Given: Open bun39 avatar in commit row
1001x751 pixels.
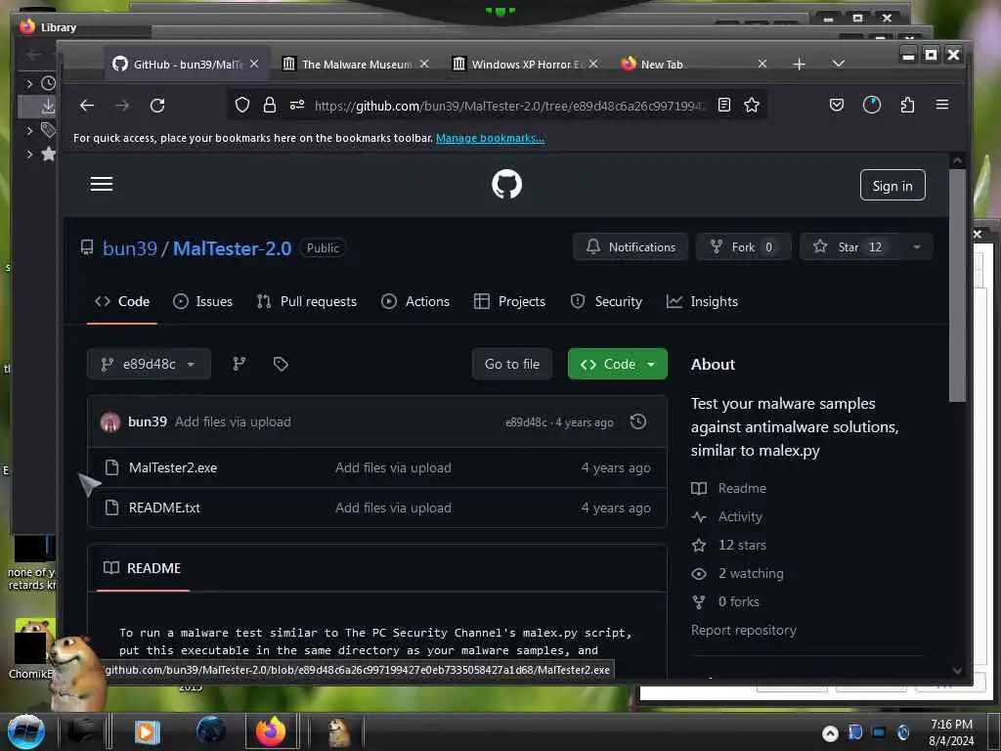Looking at the screenshot, I should point(109,422).
